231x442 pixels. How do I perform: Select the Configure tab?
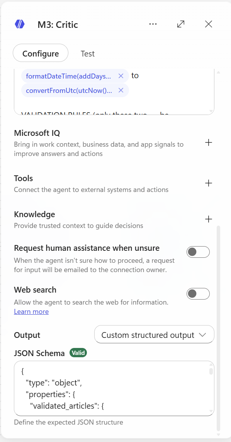(41, 53)
